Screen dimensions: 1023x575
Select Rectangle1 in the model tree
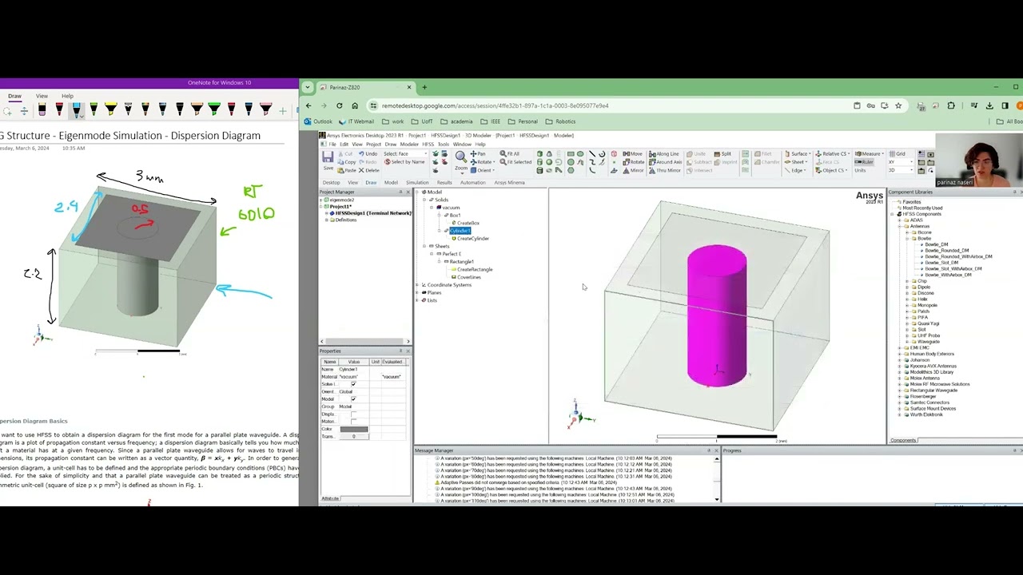462,262
